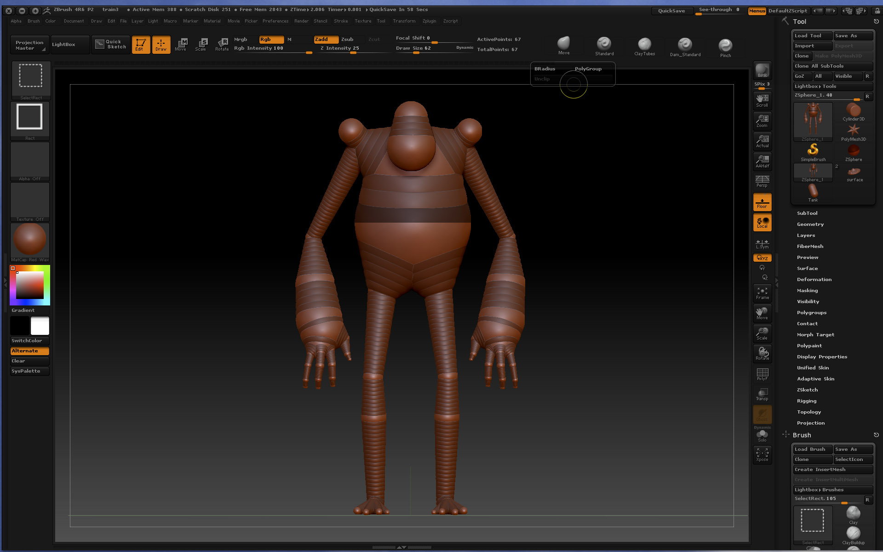This screenshot has width=883, height=552.
Task: Select the SimpleBrush tool
Action: point(813,153)
